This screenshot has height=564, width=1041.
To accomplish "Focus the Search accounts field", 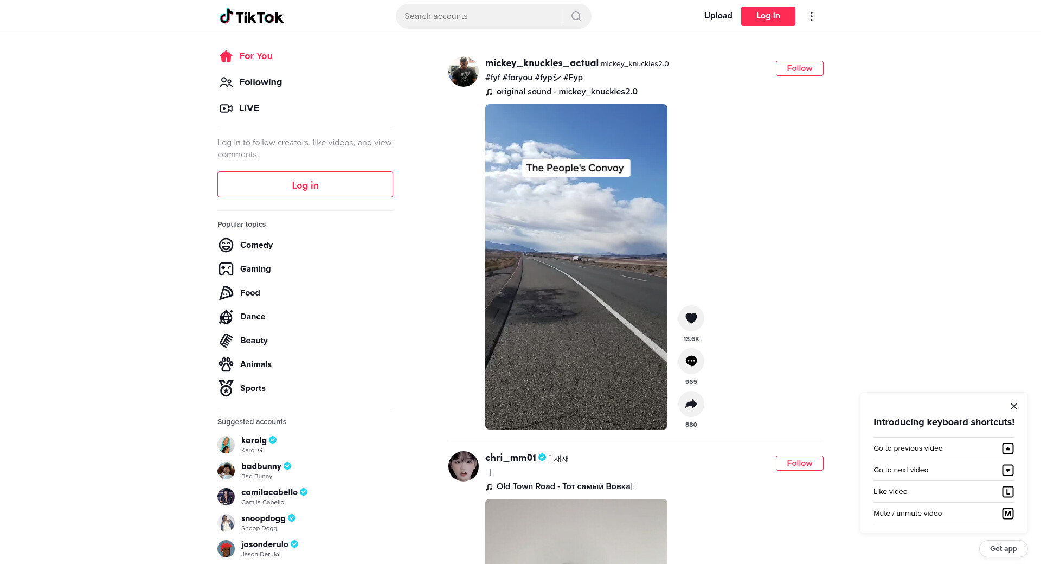I will (x=480, y=16).
